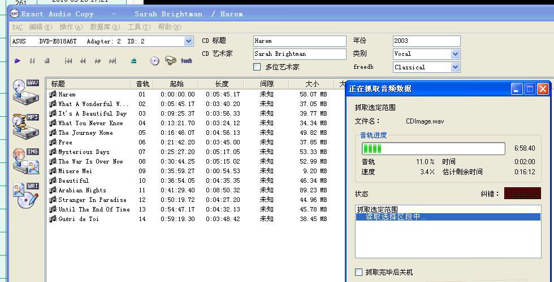The height and width of the screenshot is (282, 554).
Task: Click the 0:00:54.53 length cell
Action: (223, 171)
